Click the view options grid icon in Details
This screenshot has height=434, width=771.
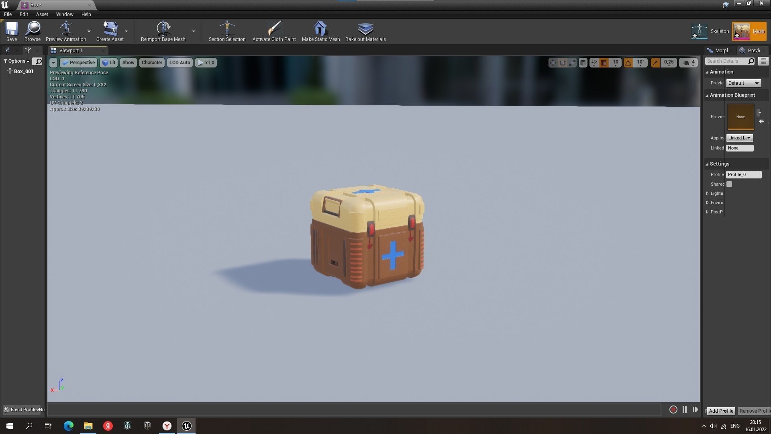[763, 61]
